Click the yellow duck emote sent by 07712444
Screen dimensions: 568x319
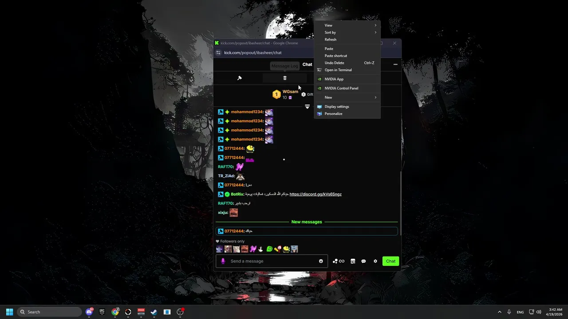tap(250, 148)
